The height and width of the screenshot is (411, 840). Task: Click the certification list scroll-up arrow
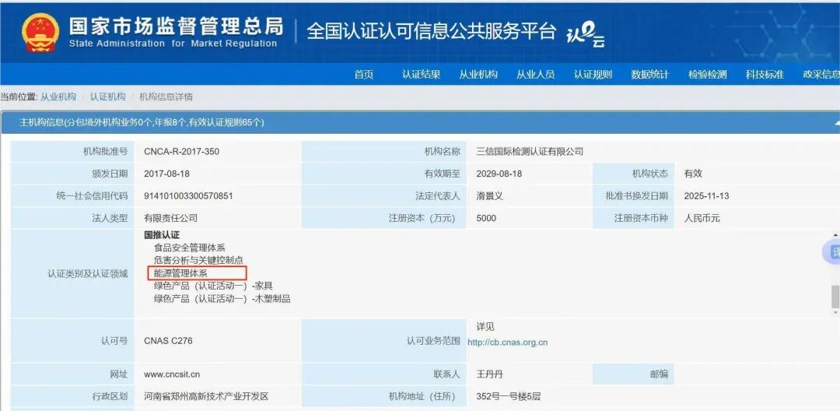click(835, 235)
